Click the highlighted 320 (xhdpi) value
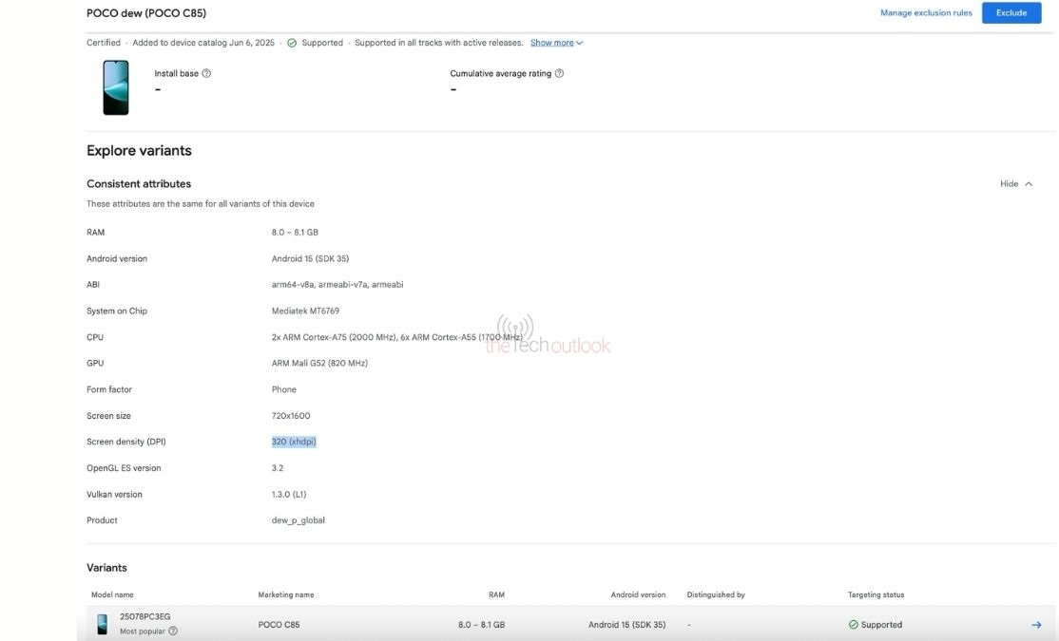Viewport: 1059px width, 641px height. pyautogui.click(x=294, y=442)
